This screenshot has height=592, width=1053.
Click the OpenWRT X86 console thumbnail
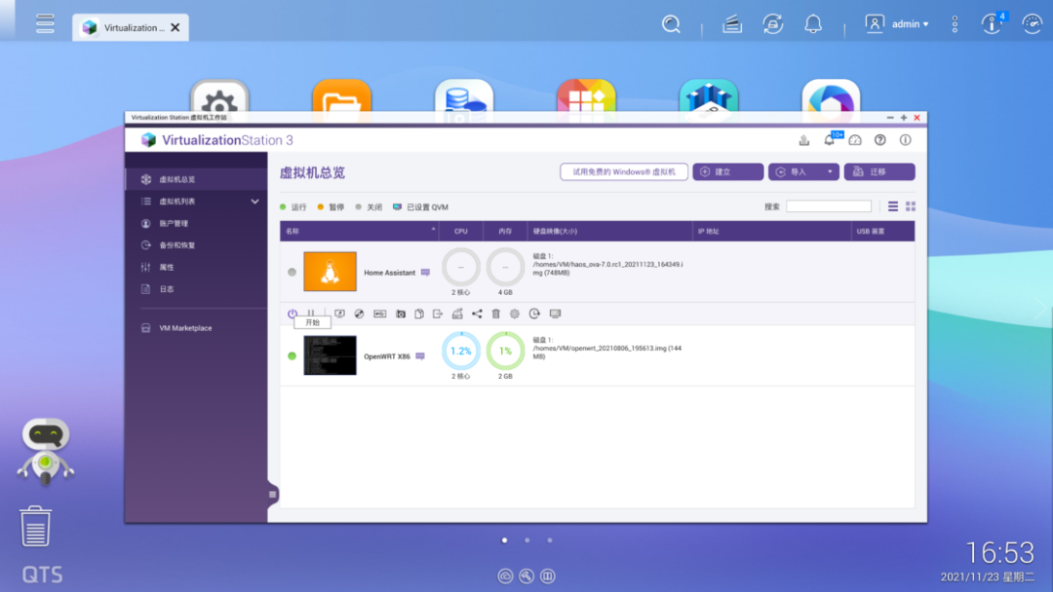point(330,355)
